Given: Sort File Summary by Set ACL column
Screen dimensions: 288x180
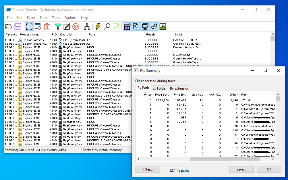Looking at the screenshot, I should [214, 94].
